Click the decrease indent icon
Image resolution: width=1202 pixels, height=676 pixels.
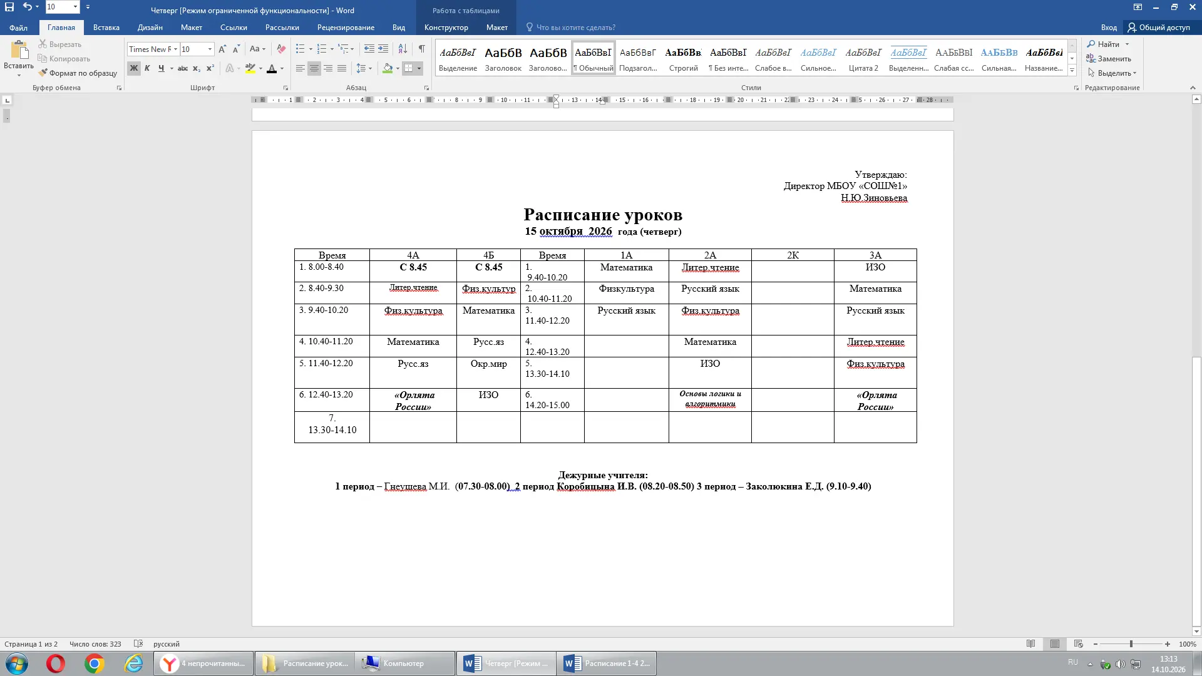coord(369,49)
